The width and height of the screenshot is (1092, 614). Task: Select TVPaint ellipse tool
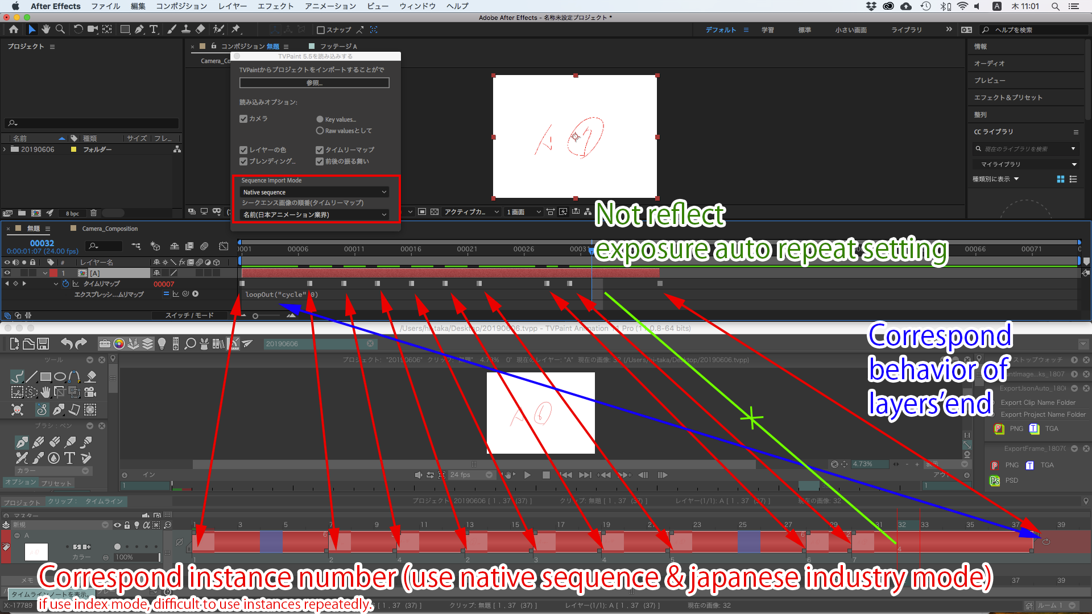[x=60, y=376]
